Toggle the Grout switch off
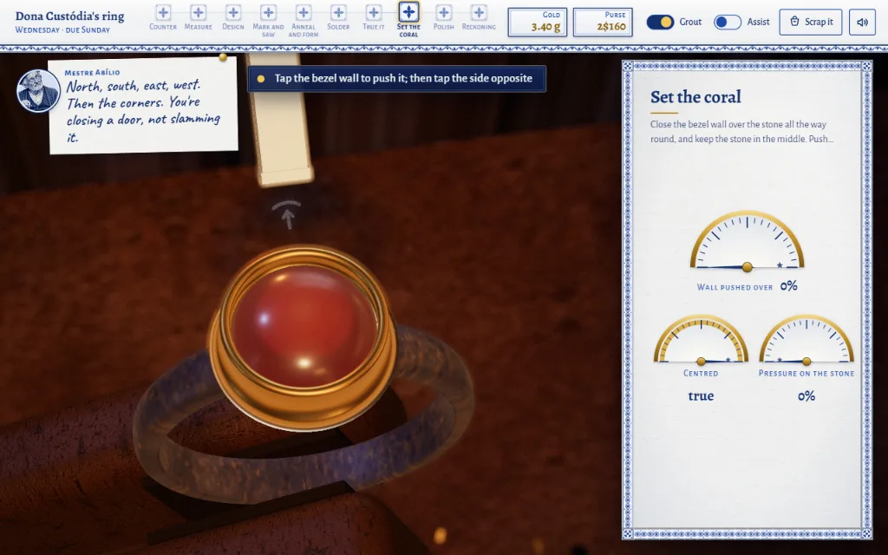The image size is (888, 555). tap(660, 22)
